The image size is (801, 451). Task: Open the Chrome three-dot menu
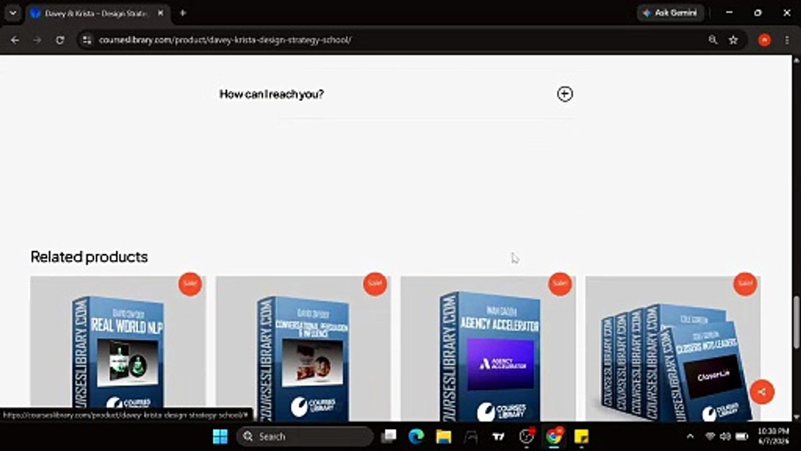787,40
